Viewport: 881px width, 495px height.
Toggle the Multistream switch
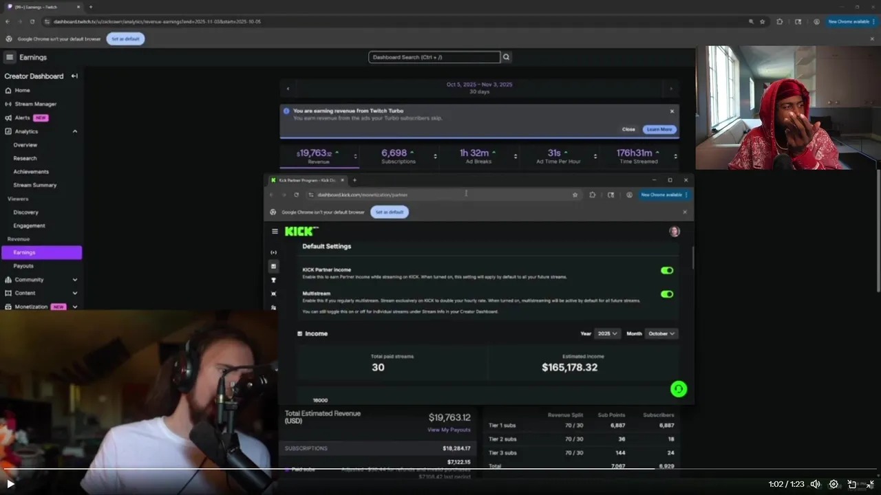667,294
